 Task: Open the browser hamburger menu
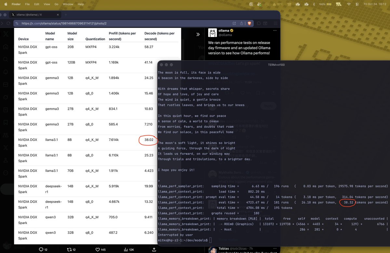pyautogui.click(x=275, y=23)
